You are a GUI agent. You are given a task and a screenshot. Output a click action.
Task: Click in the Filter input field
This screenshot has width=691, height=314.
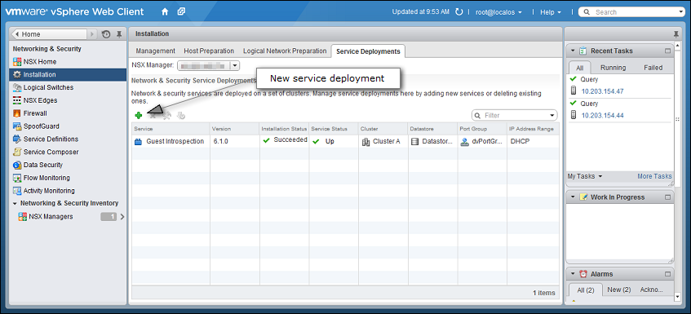(x=515, y=115)
